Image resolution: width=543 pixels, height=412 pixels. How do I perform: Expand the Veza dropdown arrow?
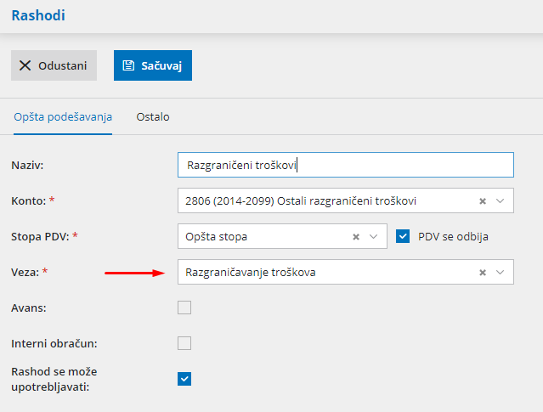point(501,273)
